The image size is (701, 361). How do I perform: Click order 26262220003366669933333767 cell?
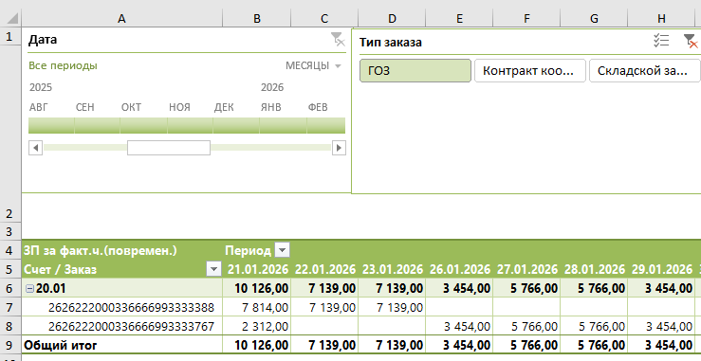[121, 326]
